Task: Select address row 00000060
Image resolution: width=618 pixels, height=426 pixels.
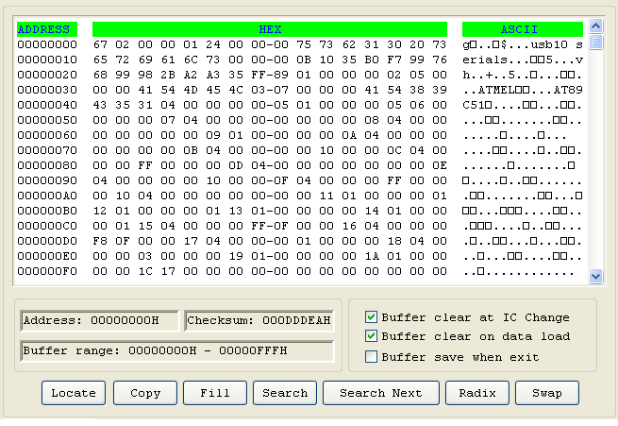Action: click(47, 135)
